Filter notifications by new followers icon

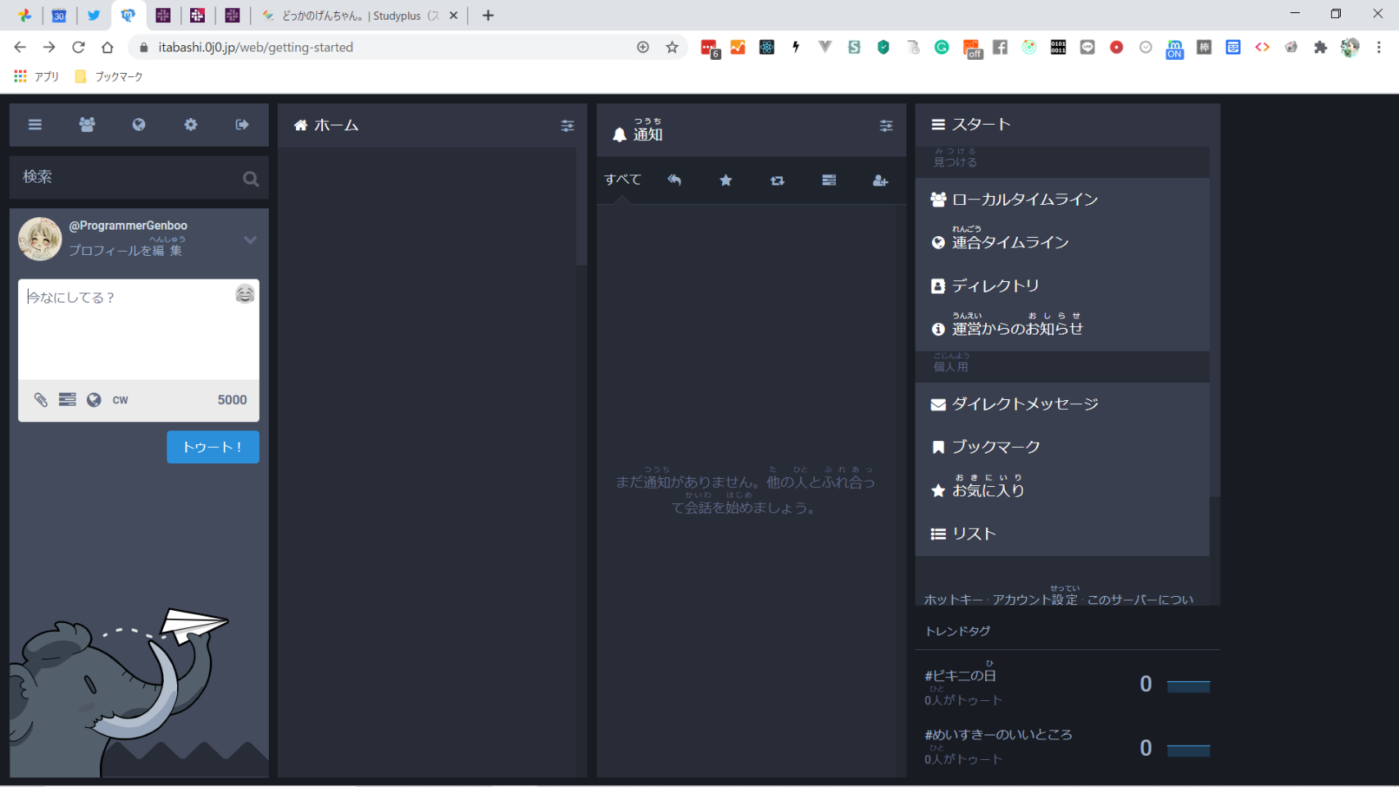tap(880, 180)
